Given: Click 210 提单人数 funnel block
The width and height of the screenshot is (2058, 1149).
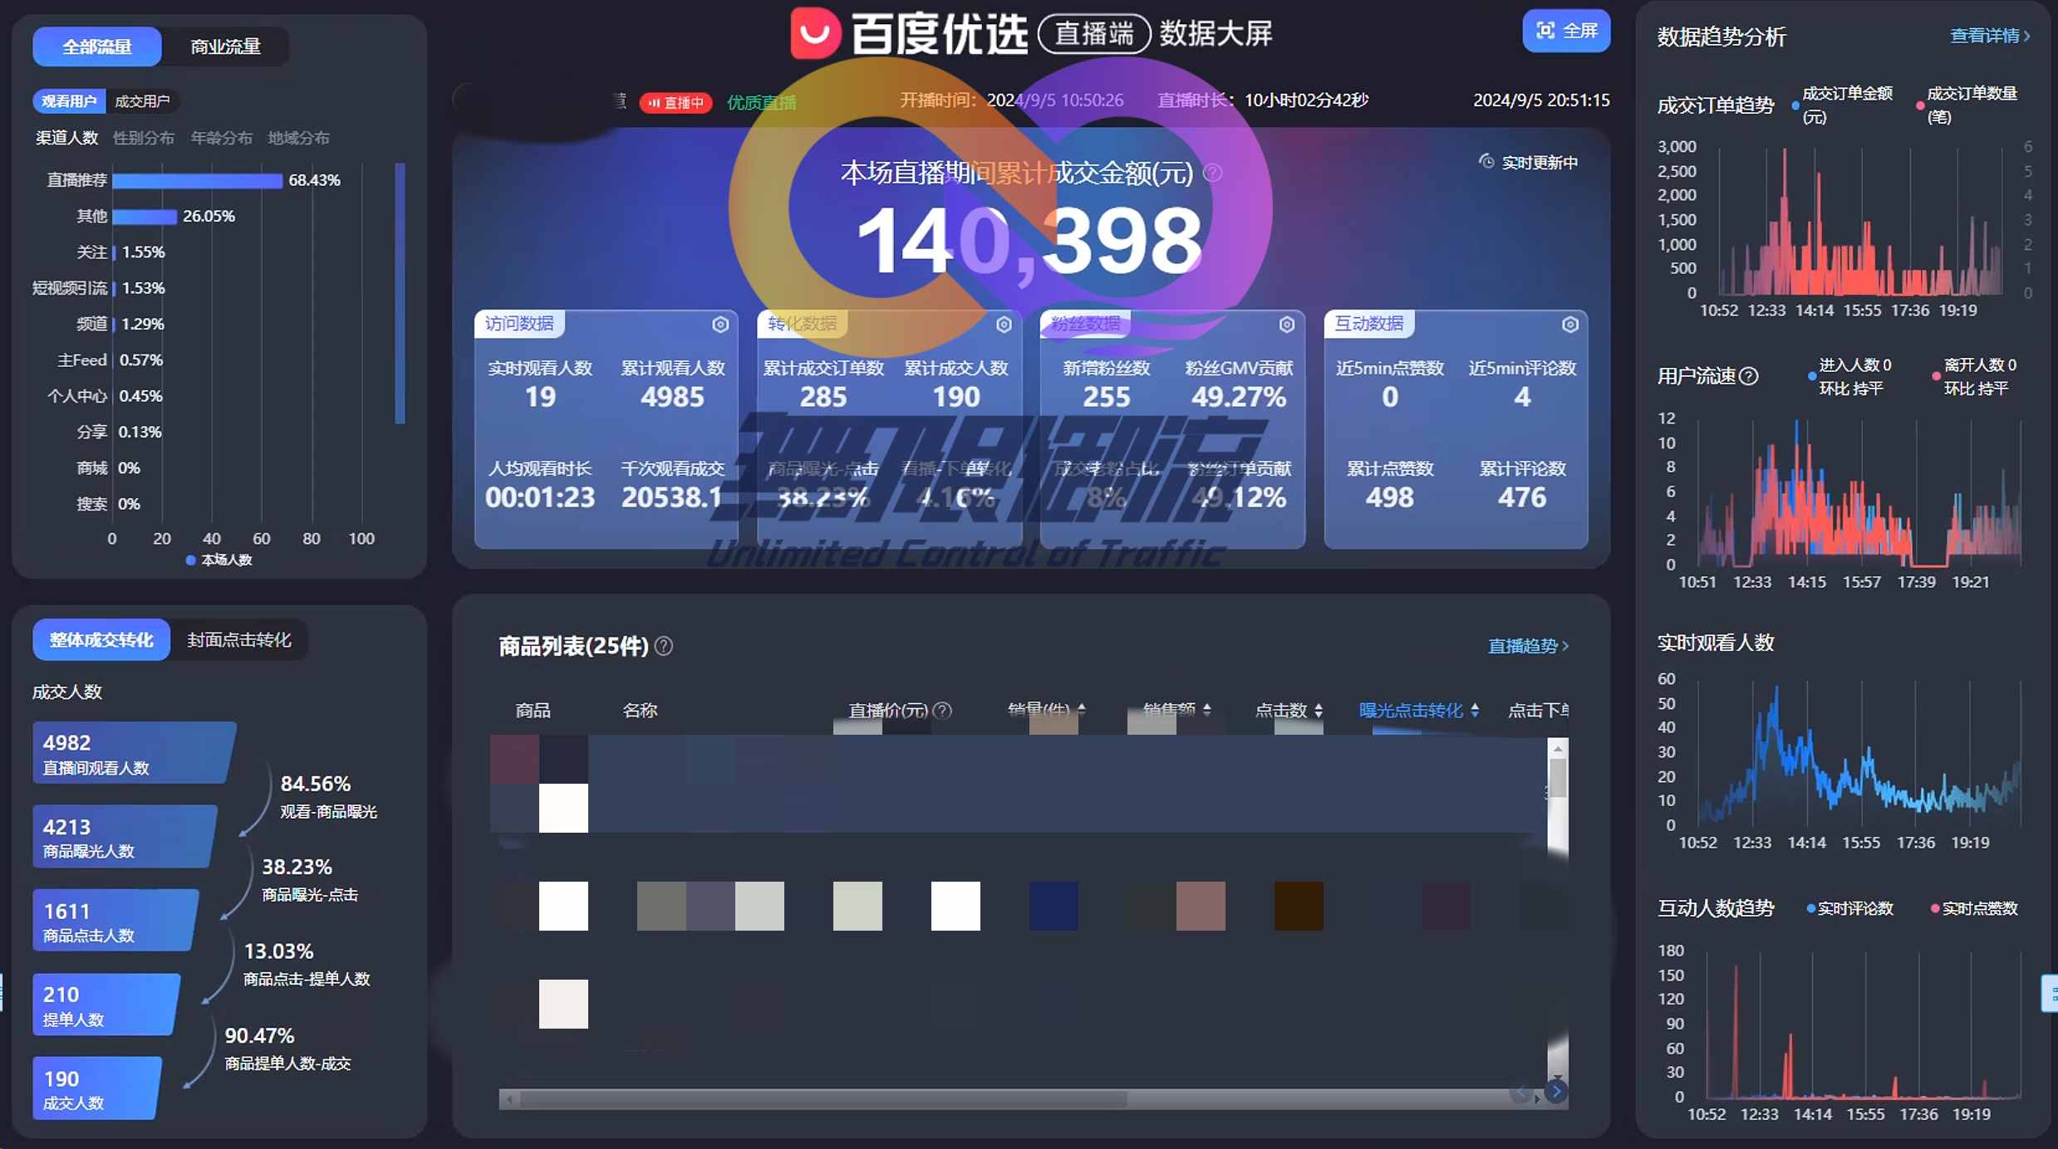Looking at the screenshot, I should click(x=106, y=1005).
